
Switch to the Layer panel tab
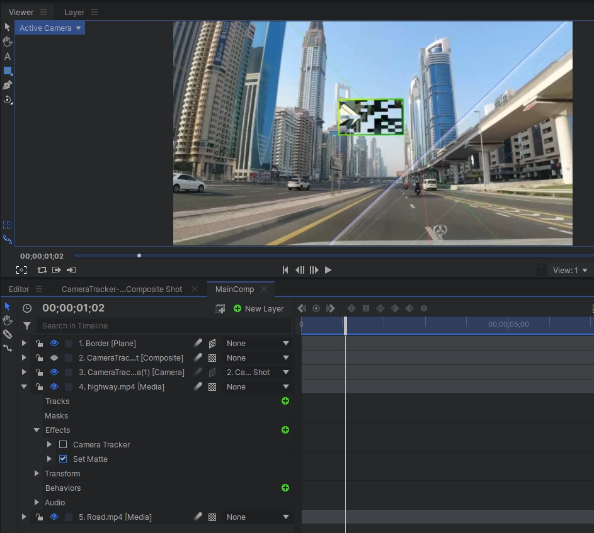tap(74, 12)
